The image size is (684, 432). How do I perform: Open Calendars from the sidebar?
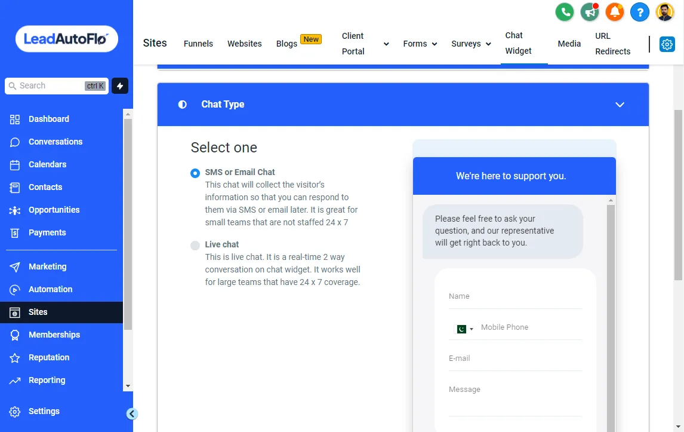pyautogui.click(x=48, y=165)
